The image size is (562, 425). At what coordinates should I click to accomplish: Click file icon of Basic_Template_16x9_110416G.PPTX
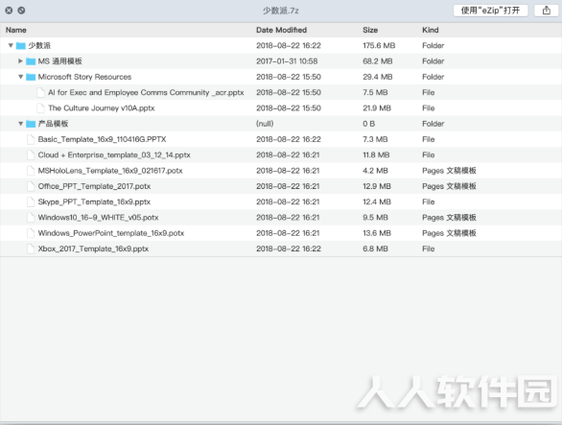(x=31, y=139)
